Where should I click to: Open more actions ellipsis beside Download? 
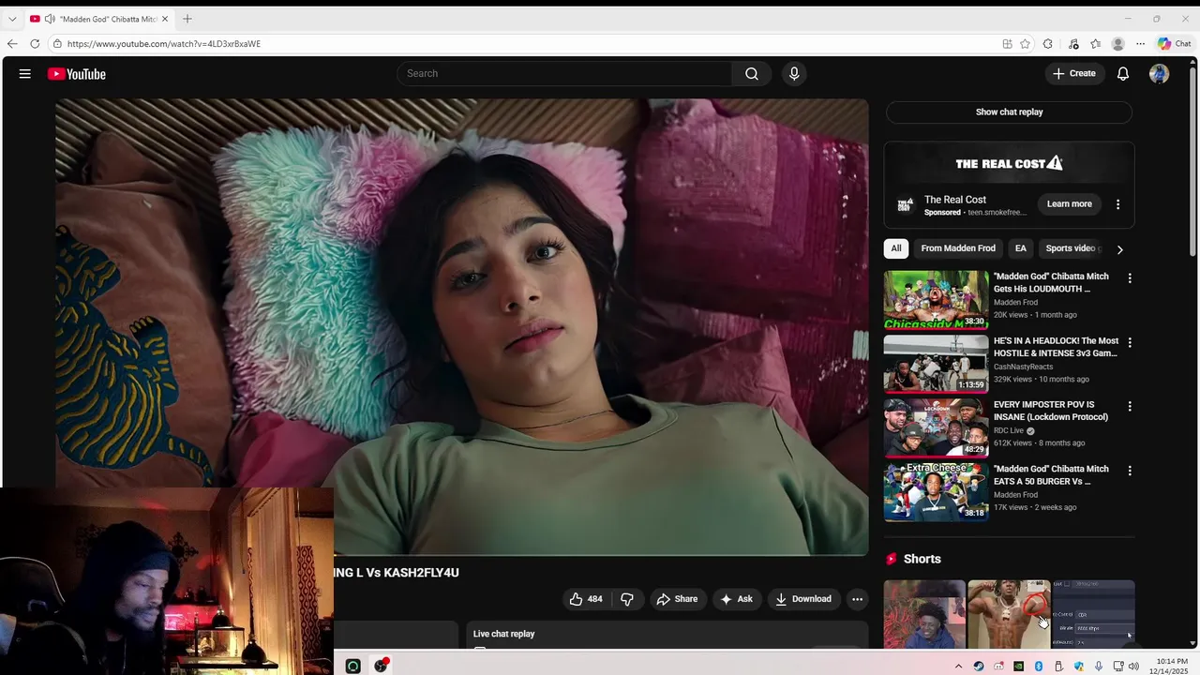[857, 599]
